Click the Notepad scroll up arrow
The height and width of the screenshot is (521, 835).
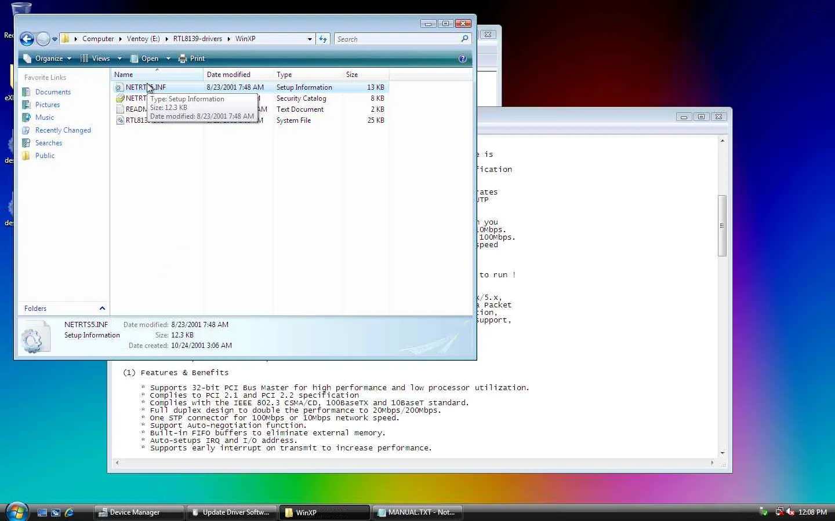(722, 141)
